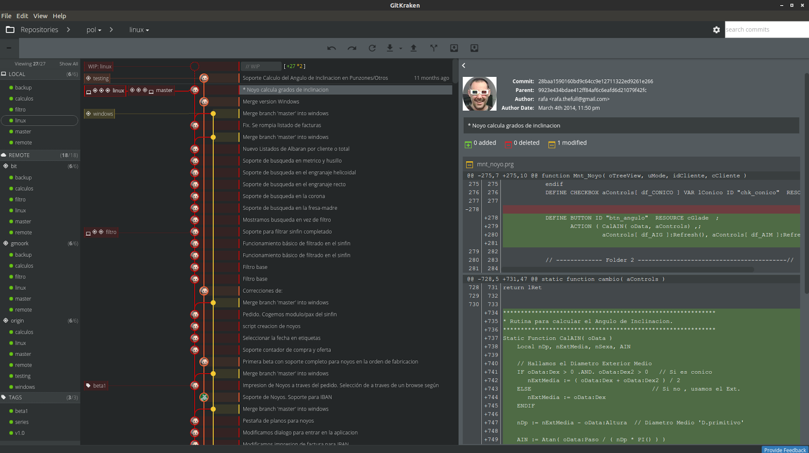This screenshot has height=453, width=809.
Task: Click the Provide Feedback button
Action: pyautogui.click(x=785, y=449)
